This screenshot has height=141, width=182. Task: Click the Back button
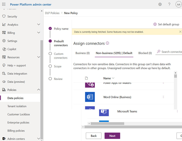(93, 136)
